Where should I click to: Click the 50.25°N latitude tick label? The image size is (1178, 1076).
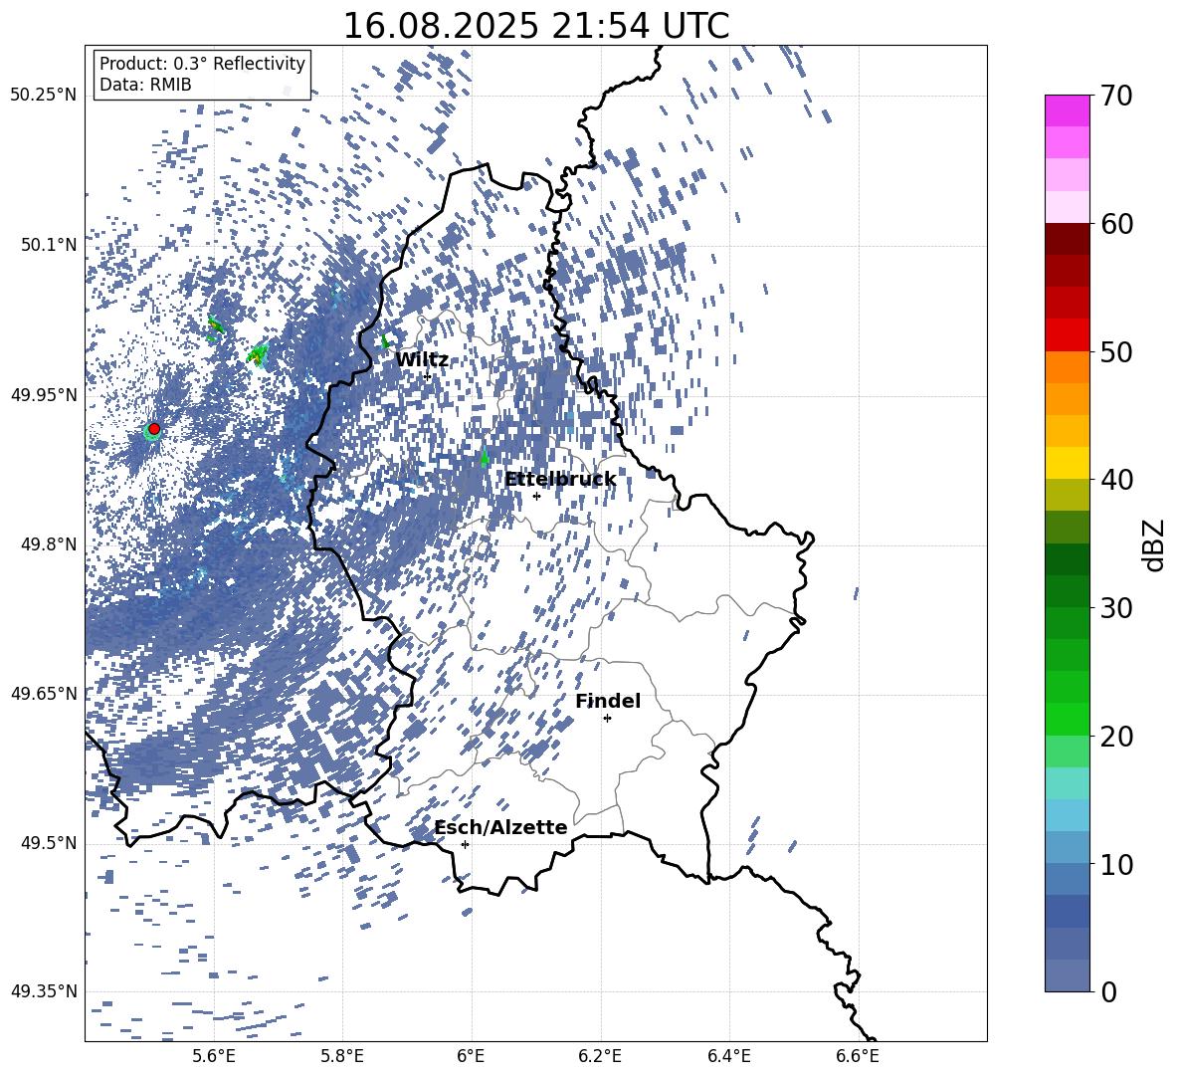[44, 96]
